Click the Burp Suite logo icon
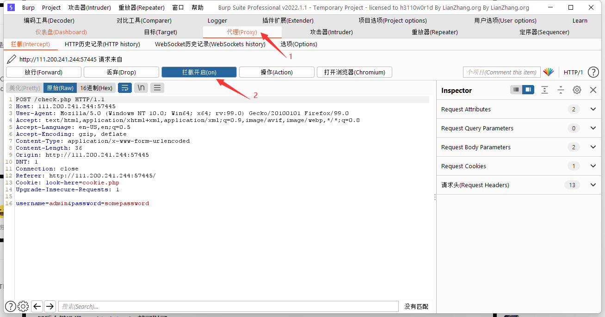 pos(11,7)
